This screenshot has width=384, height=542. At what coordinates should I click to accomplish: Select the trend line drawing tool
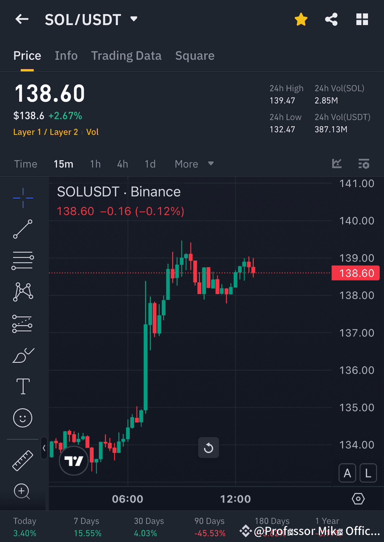click(x=23, y=229)
